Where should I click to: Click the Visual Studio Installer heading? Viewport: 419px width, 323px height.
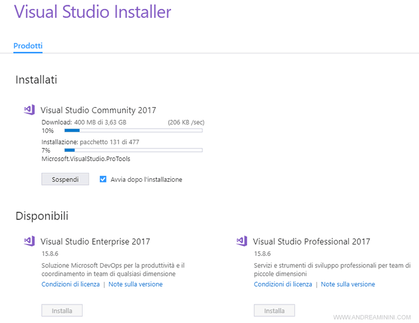(92, 12)
